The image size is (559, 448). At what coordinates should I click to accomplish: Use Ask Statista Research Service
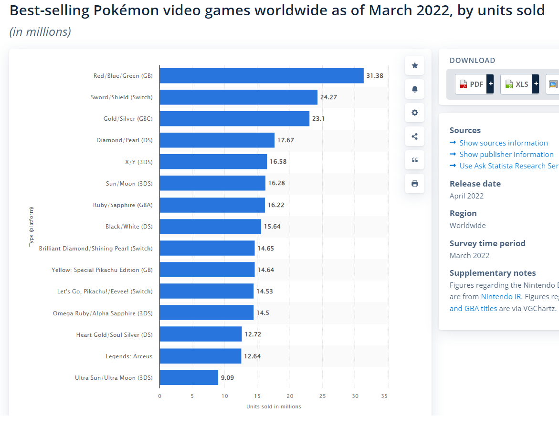tap(509, 166)
